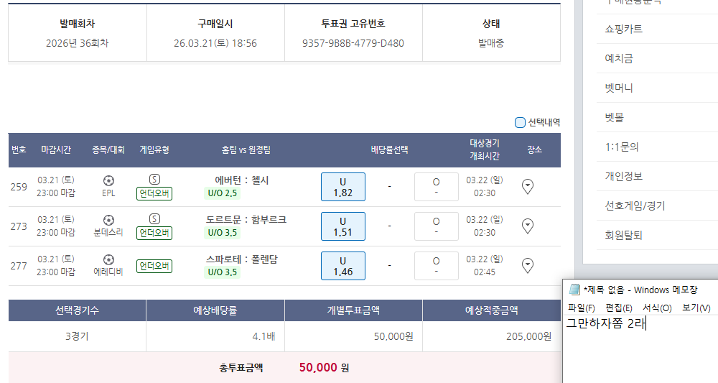This screenshot has width=718, height=383.
Task: Open the 파일(F) menu in Notepad
Action: [581, 308]
